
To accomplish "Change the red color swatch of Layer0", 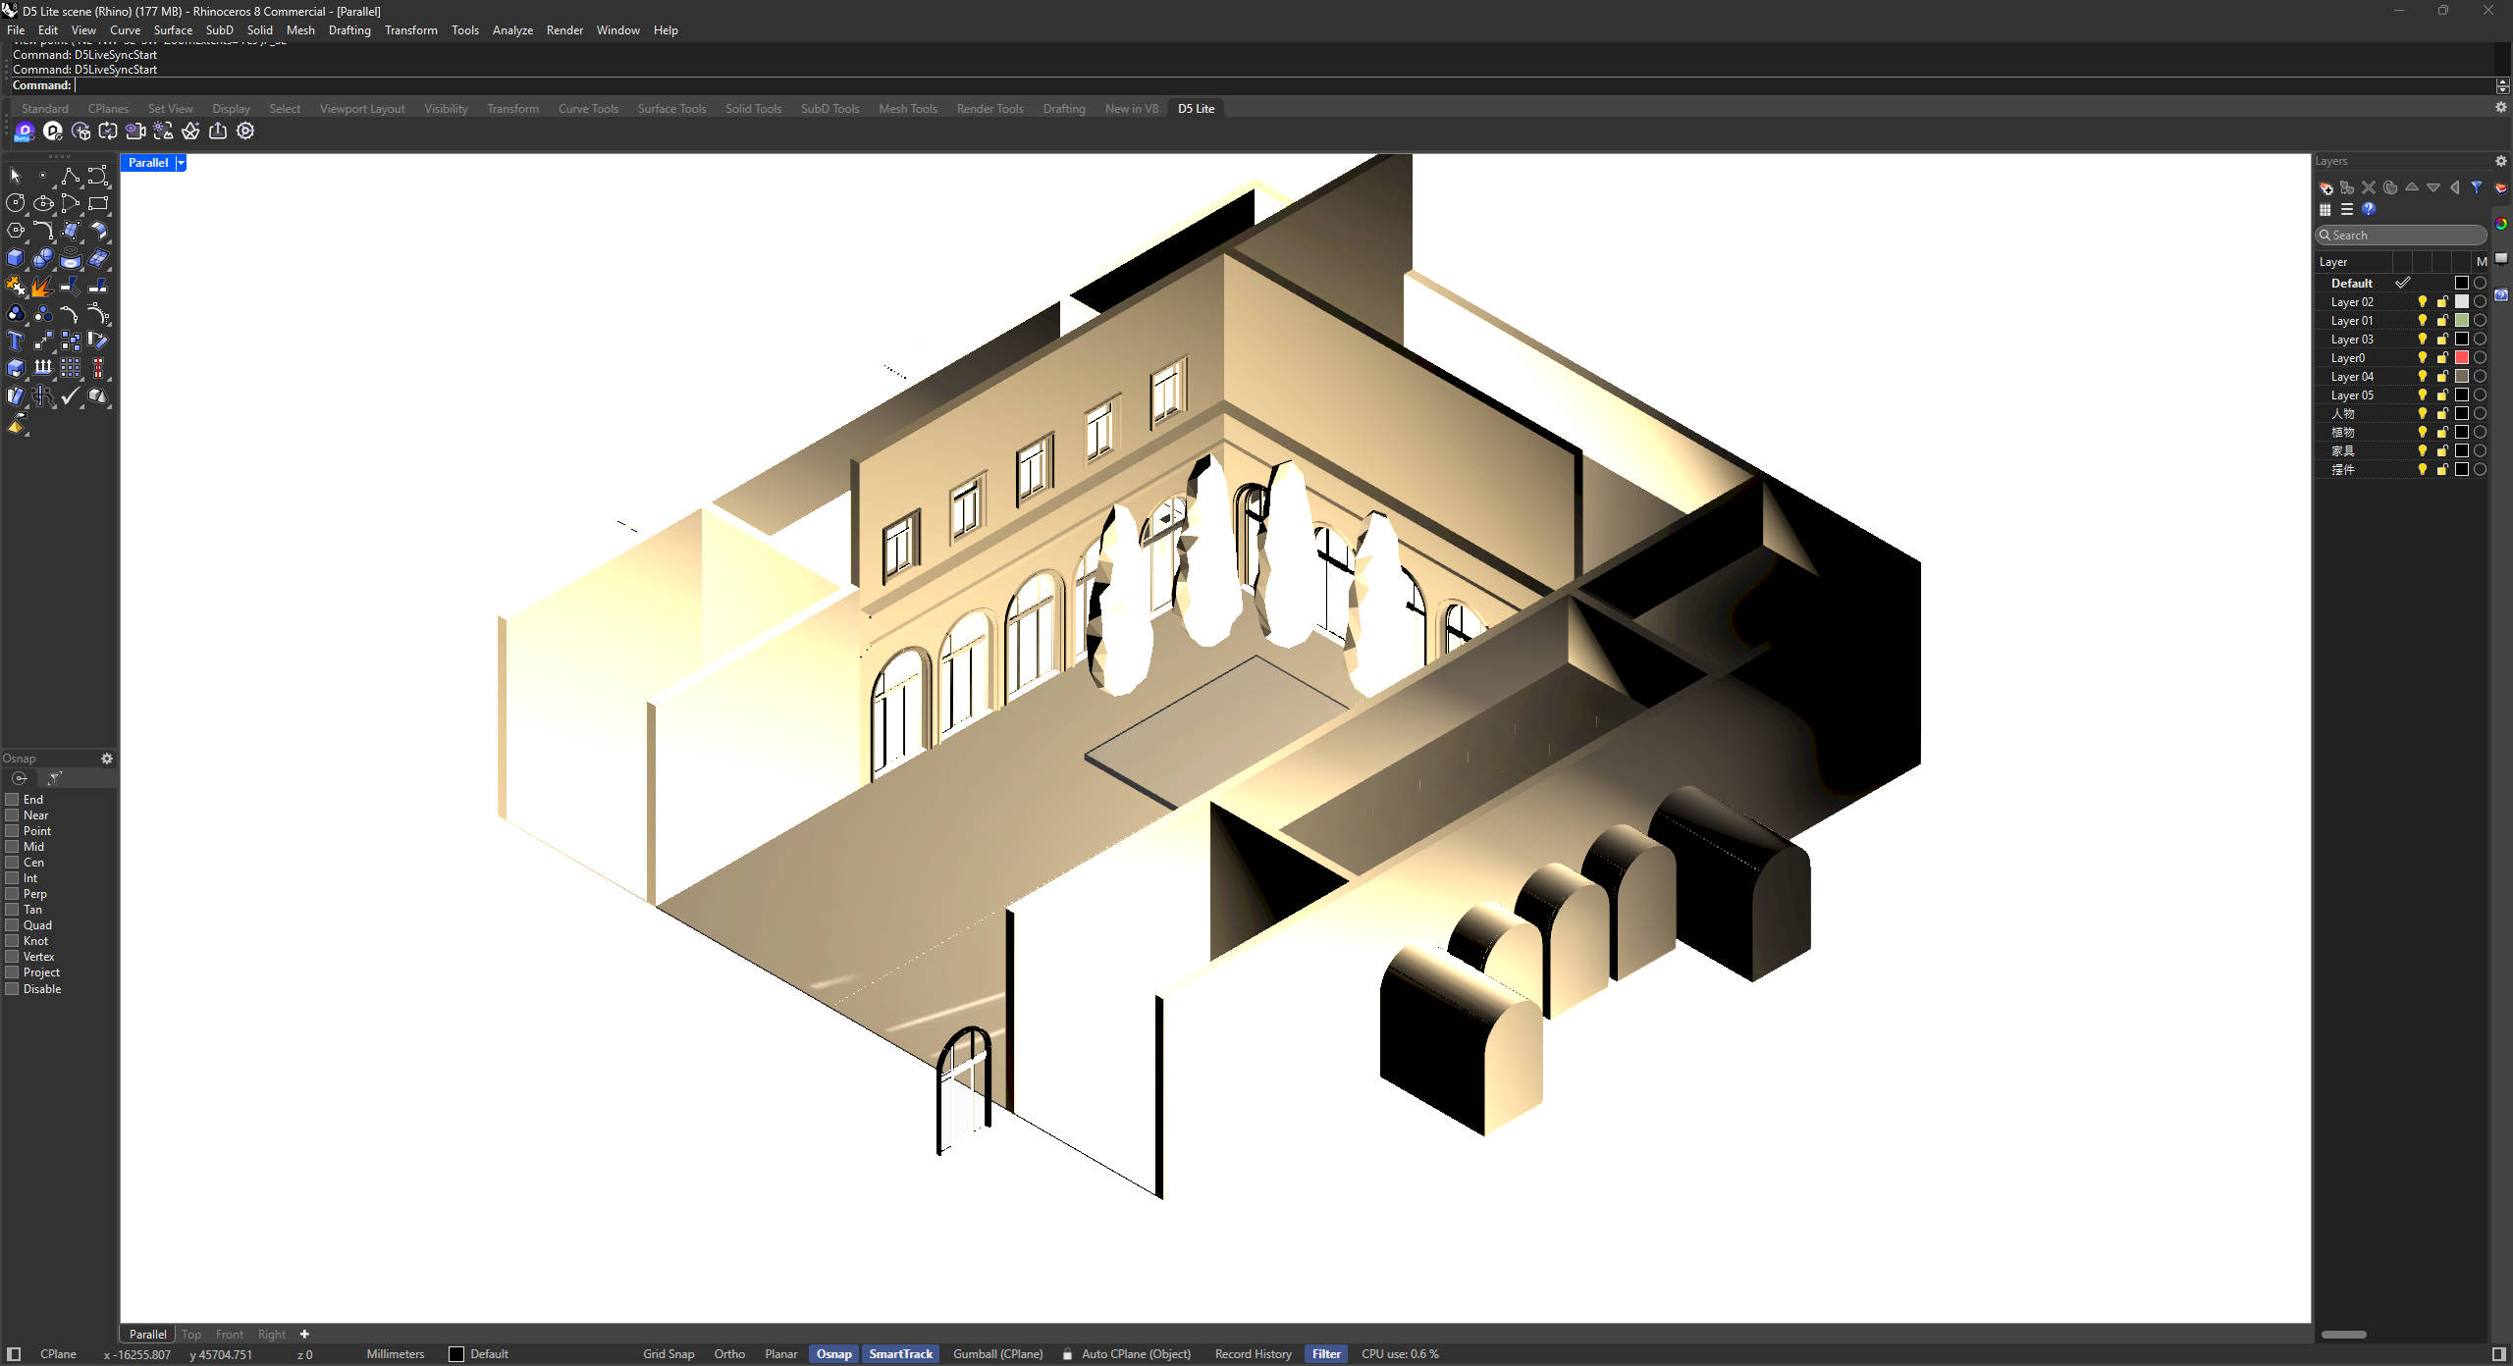I will (2462, 358).
